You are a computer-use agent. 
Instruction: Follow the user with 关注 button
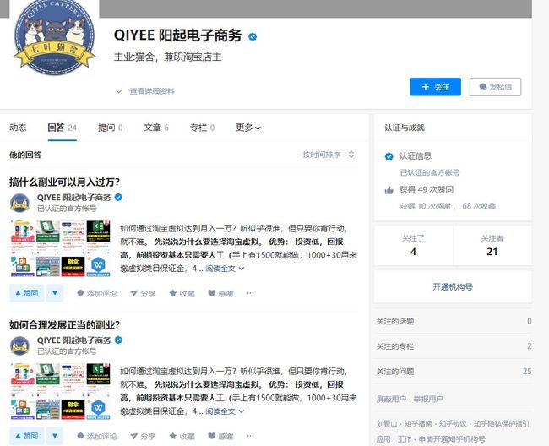(435, 87)
